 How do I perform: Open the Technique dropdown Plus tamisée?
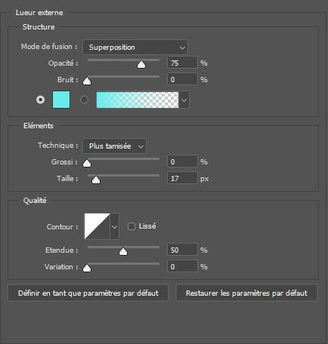[114, 146]
